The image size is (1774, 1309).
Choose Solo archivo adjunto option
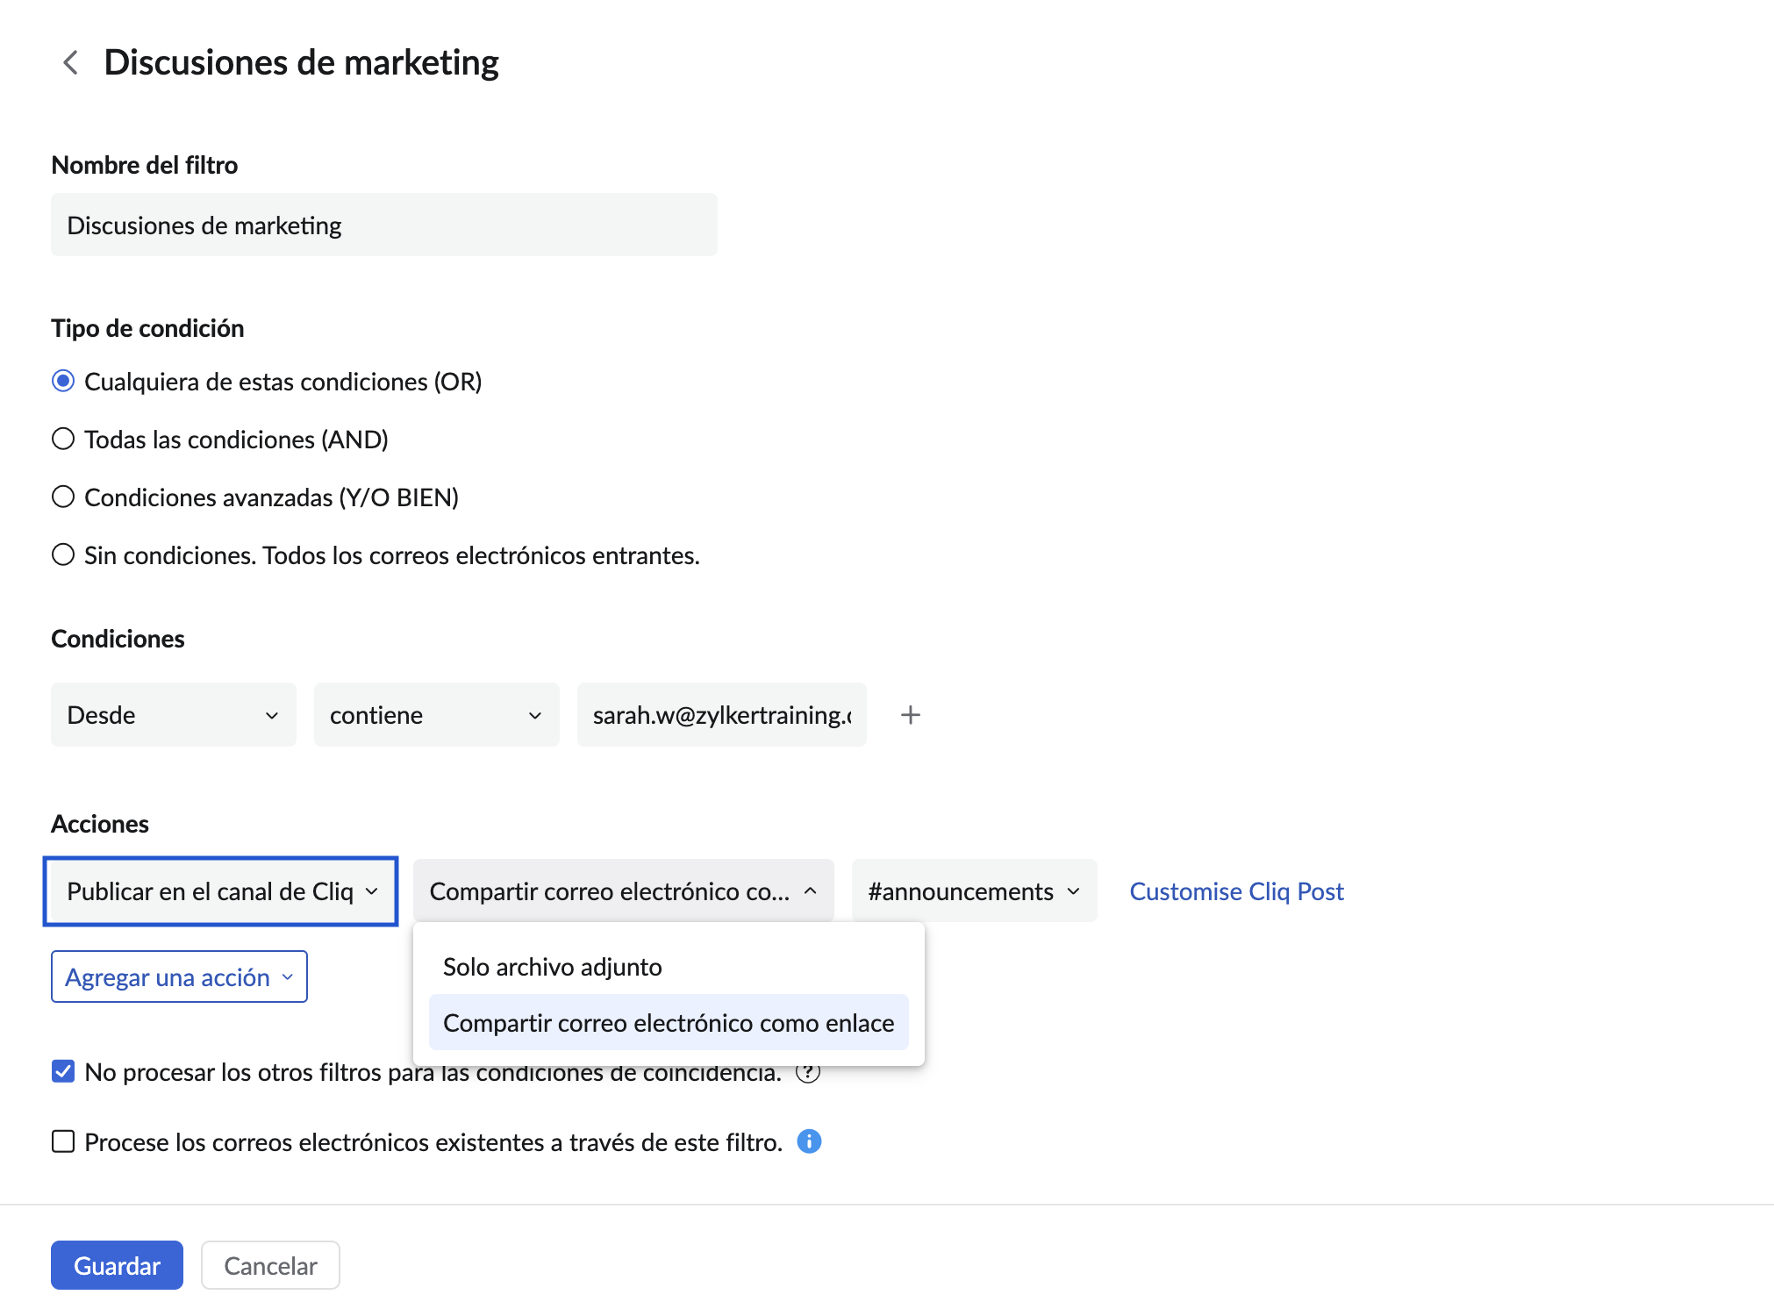coord(553,967)
